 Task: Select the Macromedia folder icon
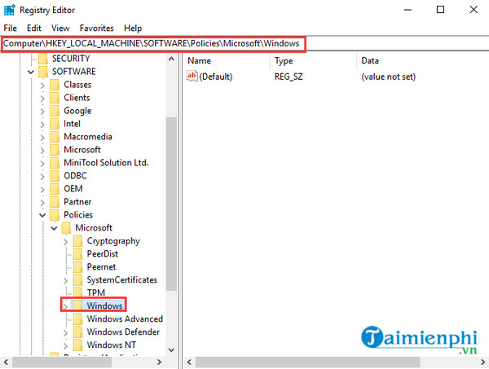55,137
